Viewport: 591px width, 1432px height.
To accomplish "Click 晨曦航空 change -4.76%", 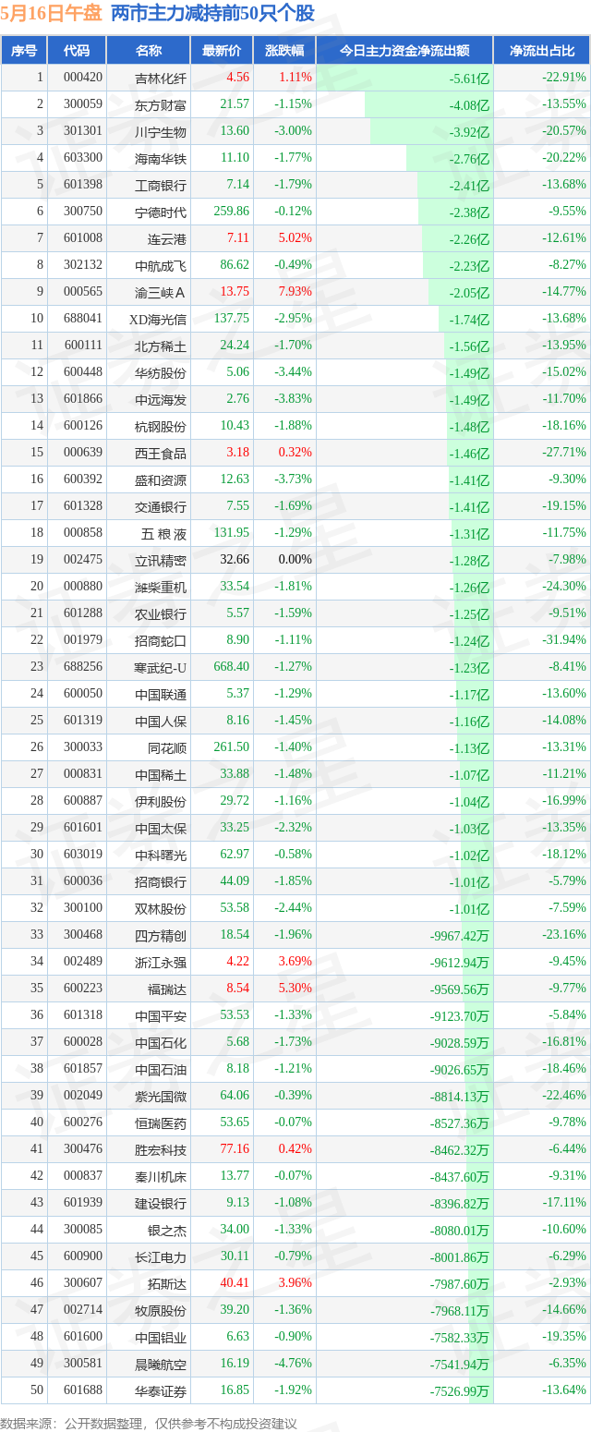I will pos(294,1364).
